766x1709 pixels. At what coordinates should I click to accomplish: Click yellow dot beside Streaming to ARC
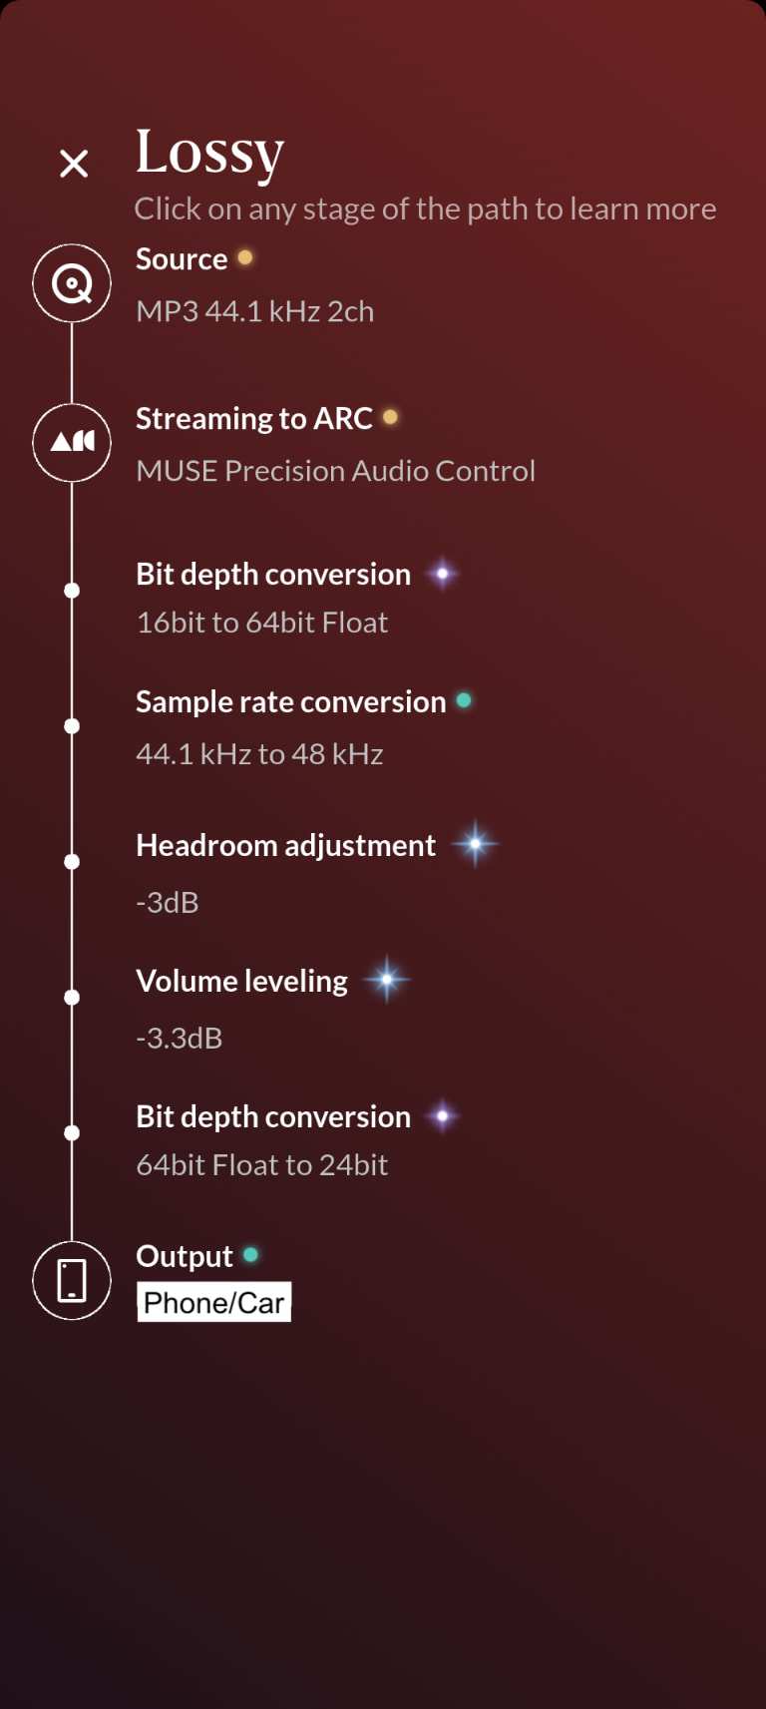point(390,417)
